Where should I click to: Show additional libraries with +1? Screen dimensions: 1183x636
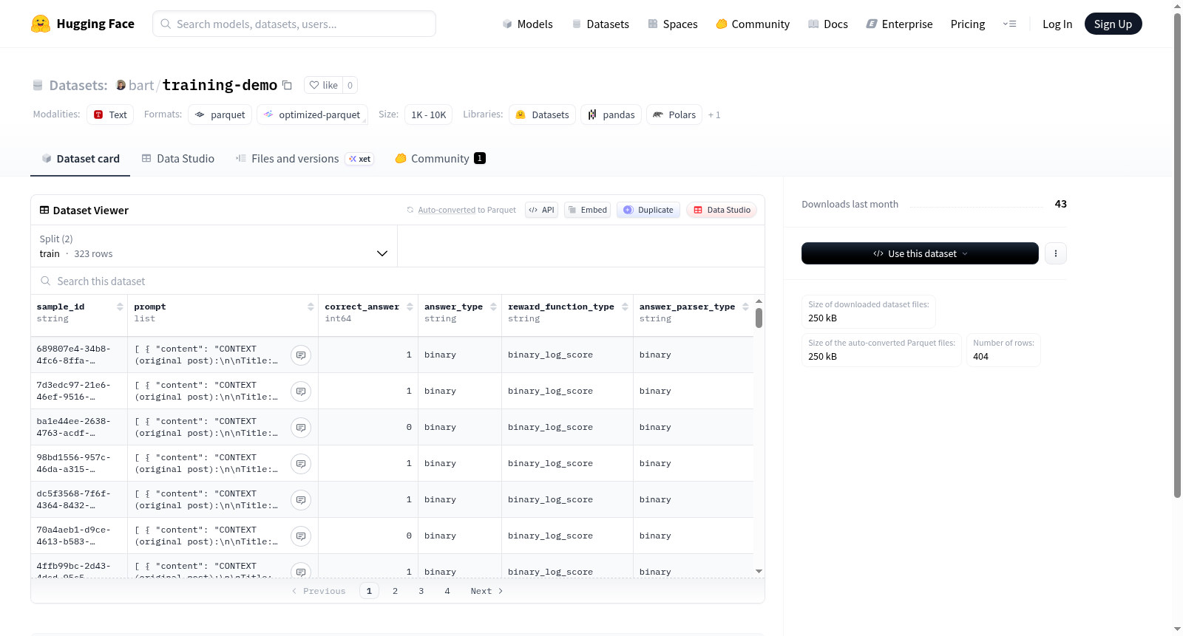click(714, 115)
